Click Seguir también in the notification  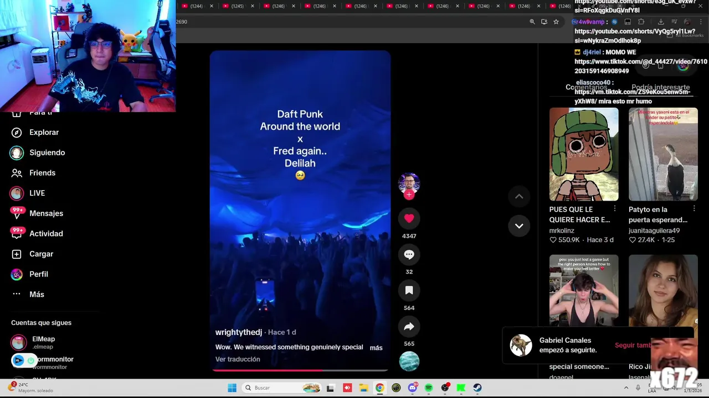click(633, 345)
